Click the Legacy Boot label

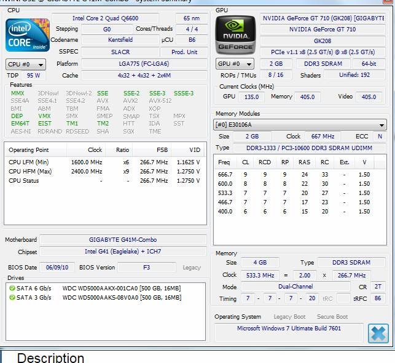[289, 317]
